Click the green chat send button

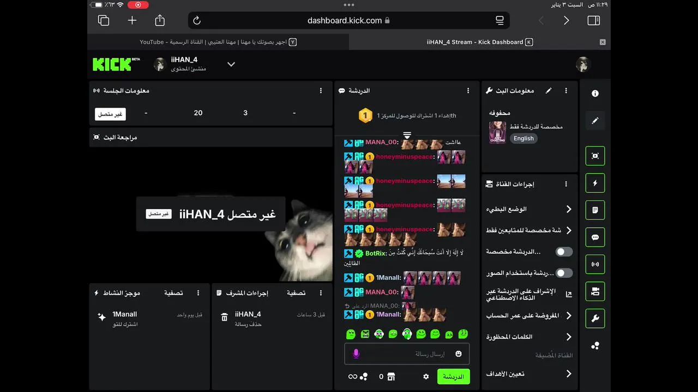(x=453, y=376)
